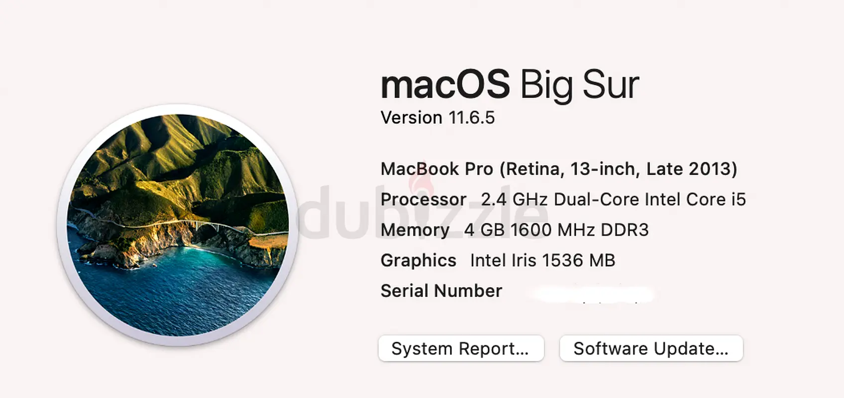Screen dimensions: 844x398
Task: Click the 'Memory' label
Action: click(x=415, y=230)
